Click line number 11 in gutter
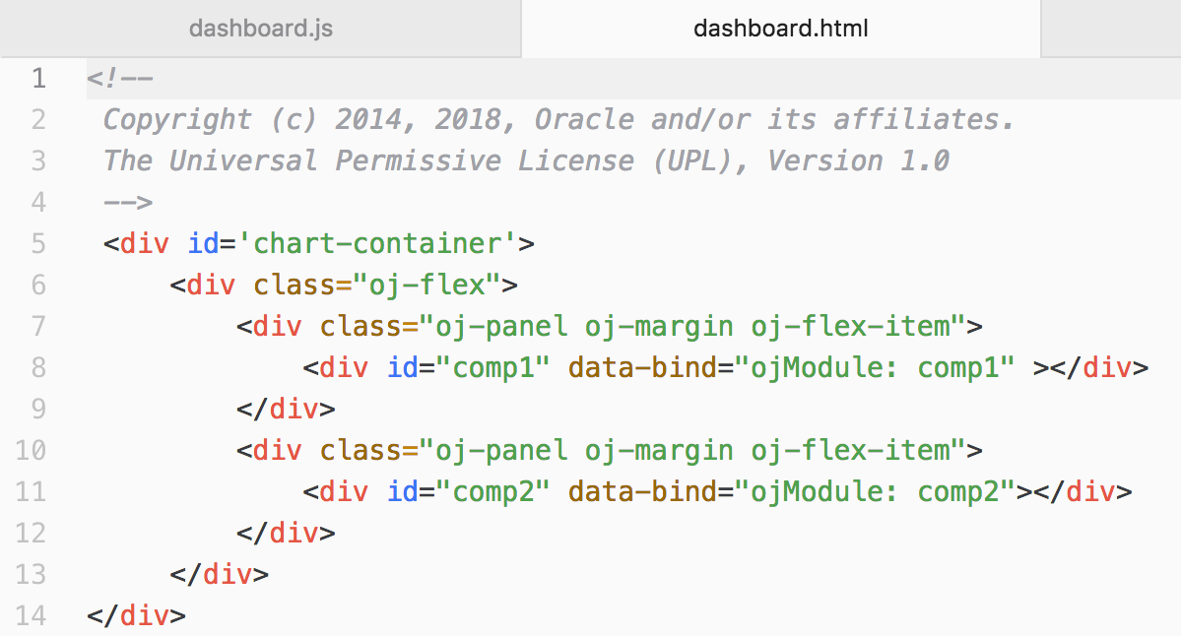Image resolution: width=1181 pixels, height=636 pixels. (x=31, y=492)
